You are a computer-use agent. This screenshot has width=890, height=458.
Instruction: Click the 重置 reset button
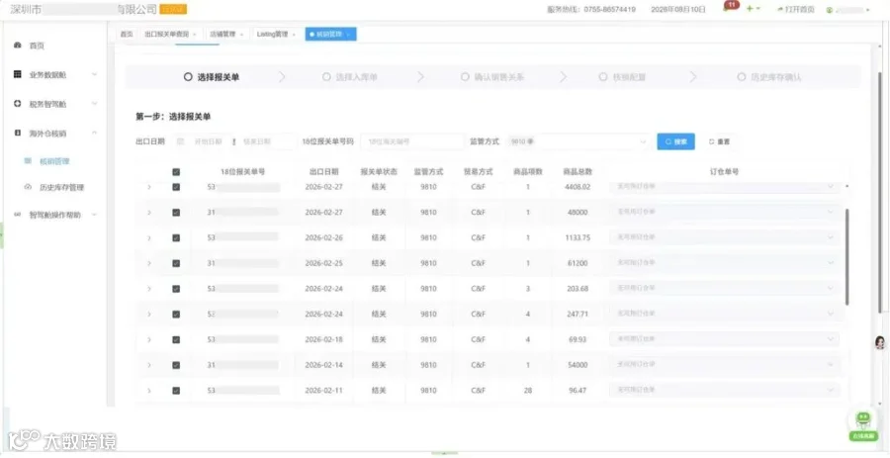click(x=719, y=141)
